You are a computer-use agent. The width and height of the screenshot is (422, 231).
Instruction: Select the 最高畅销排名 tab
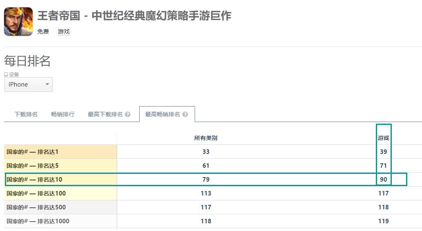(162, 114)
